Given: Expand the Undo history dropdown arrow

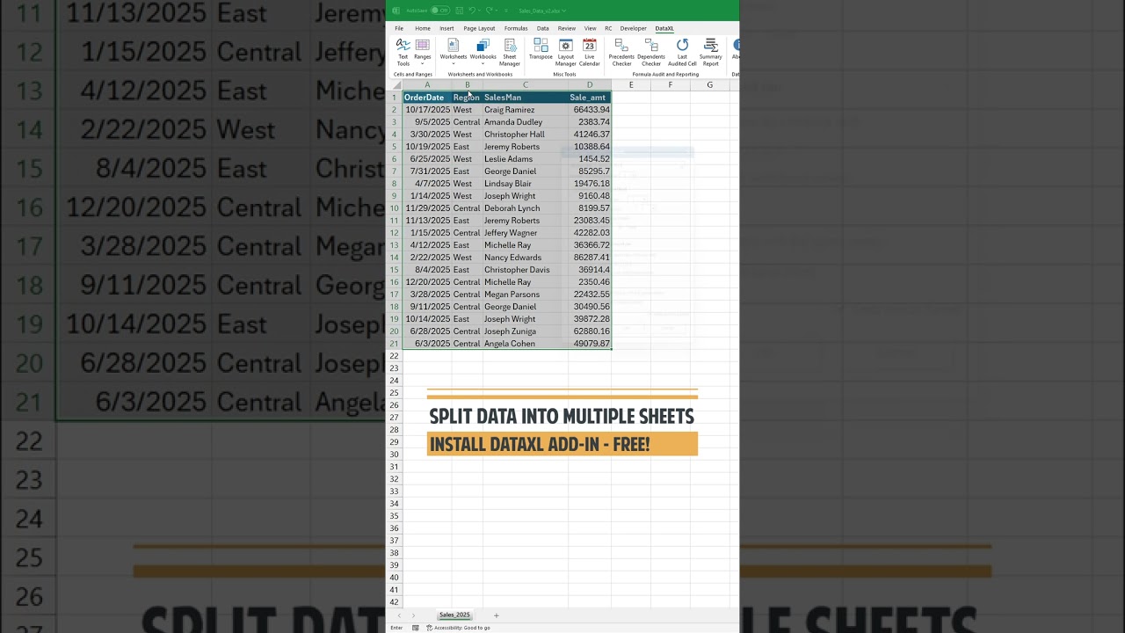Looking at the screenshot, I should pyautogui.click(x=479, y=11).
